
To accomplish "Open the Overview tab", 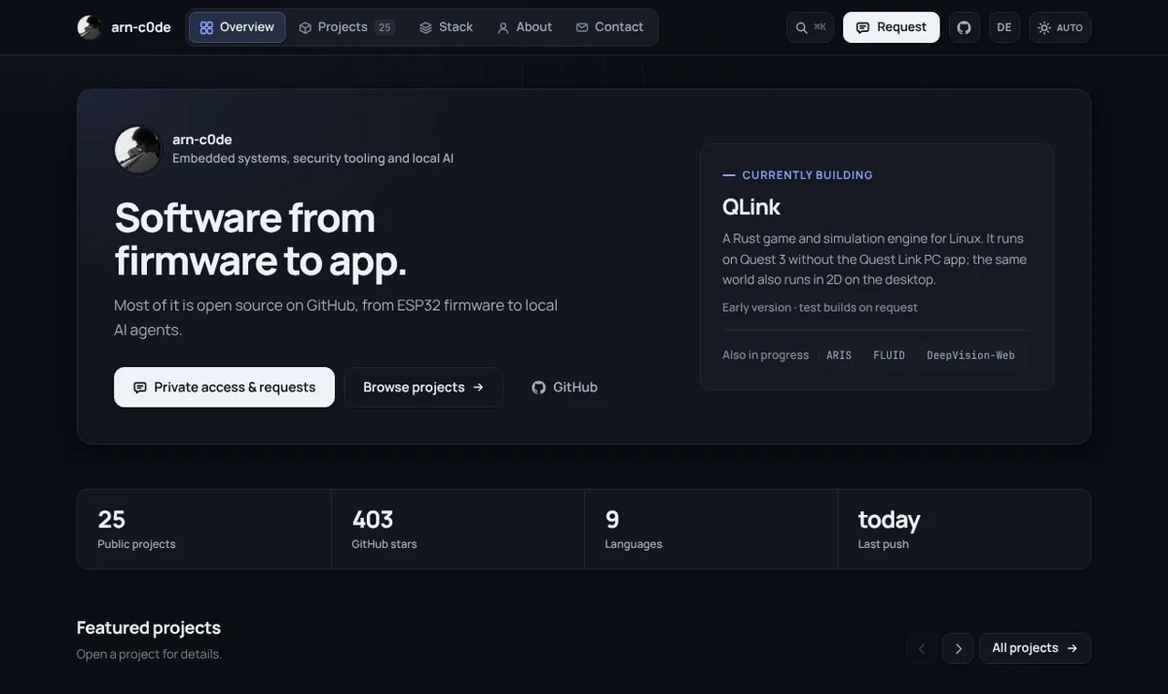I will 237,27.
